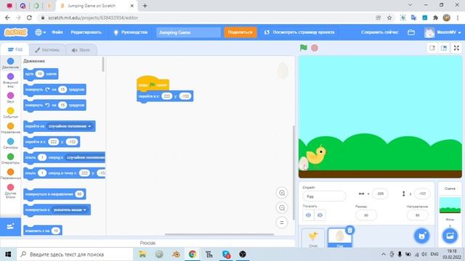Open the Tutorials menu item
Image resolution: width=465 pixels, height=261 pixels.
pyautogui.click(x=130, y=32)
